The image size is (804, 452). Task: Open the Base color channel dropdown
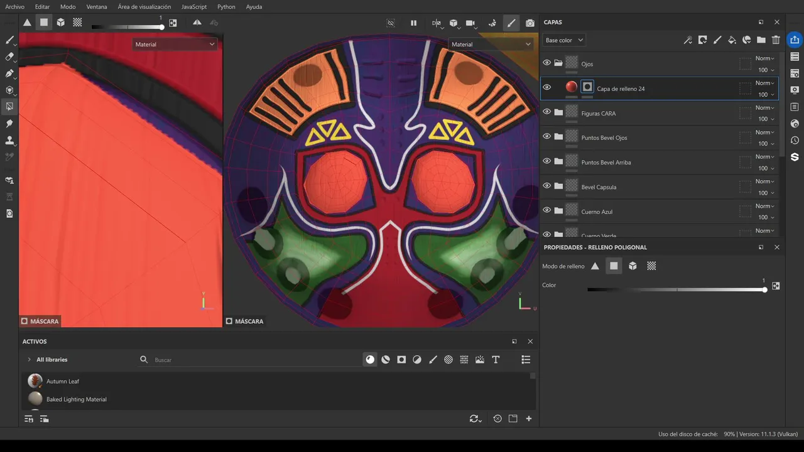(564, 40)
